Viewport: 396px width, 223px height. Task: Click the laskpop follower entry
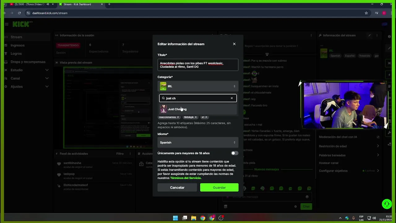[95, 176]
